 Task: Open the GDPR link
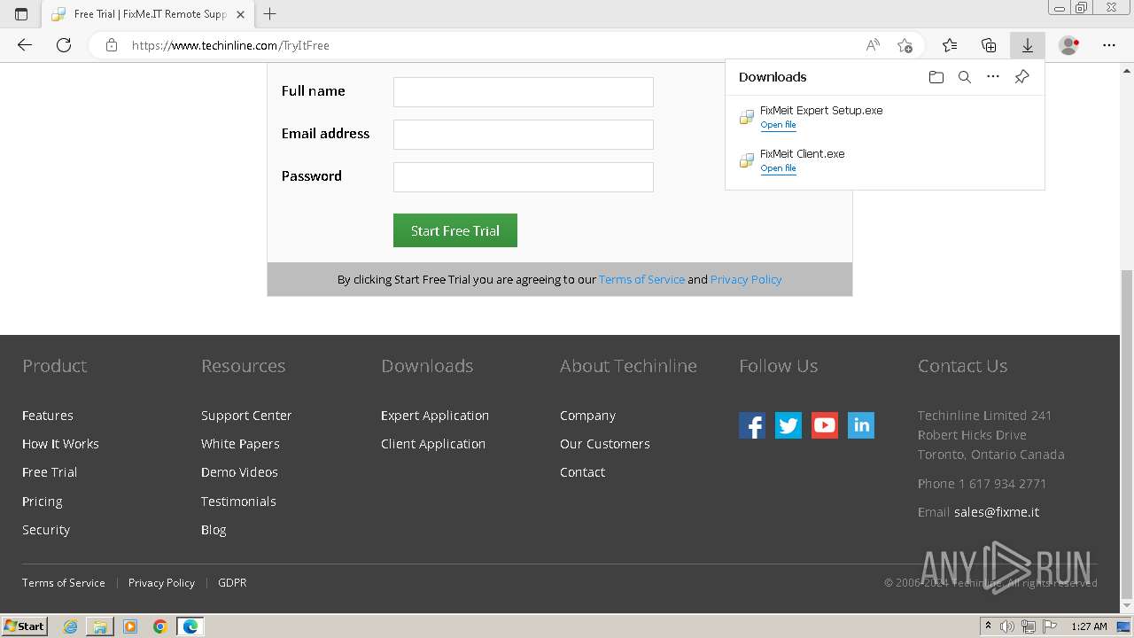coord(232,583)
